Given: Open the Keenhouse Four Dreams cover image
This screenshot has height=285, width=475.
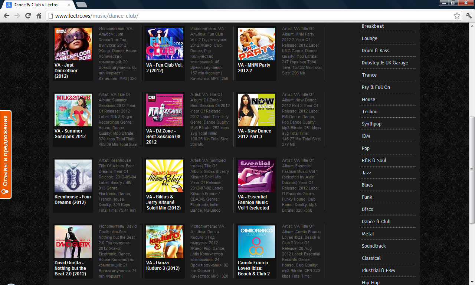Looking at the screenshot, I should tap(73, 176).
